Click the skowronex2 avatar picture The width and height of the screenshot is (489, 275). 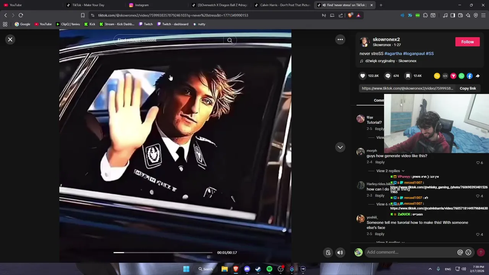coord(365,42)
